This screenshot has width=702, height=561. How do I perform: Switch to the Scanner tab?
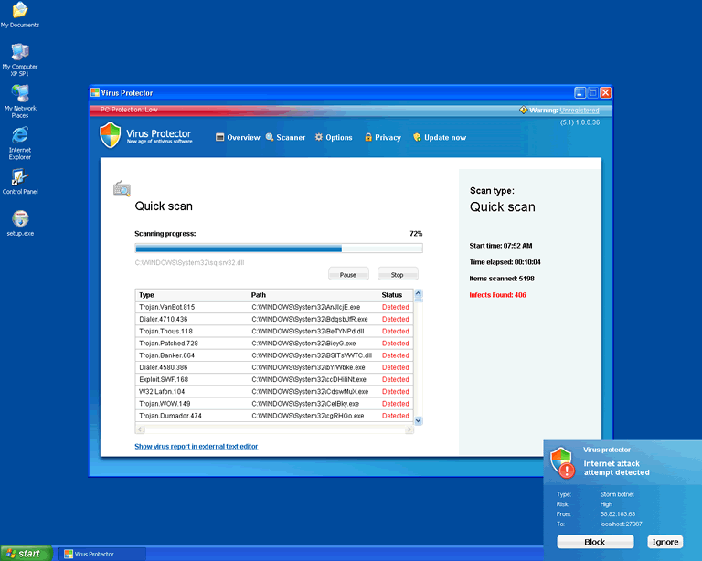pos(285,137)
